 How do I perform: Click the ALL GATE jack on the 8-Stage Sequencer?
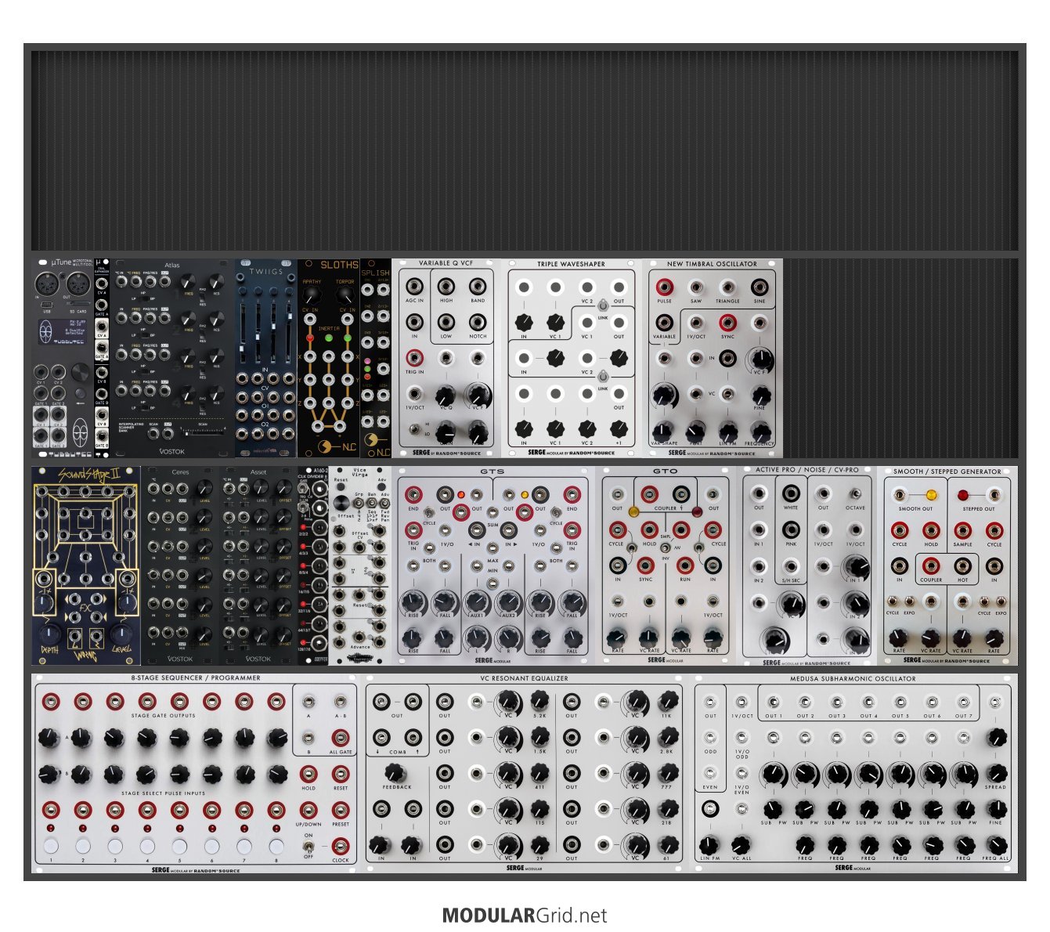pos(340,737)
